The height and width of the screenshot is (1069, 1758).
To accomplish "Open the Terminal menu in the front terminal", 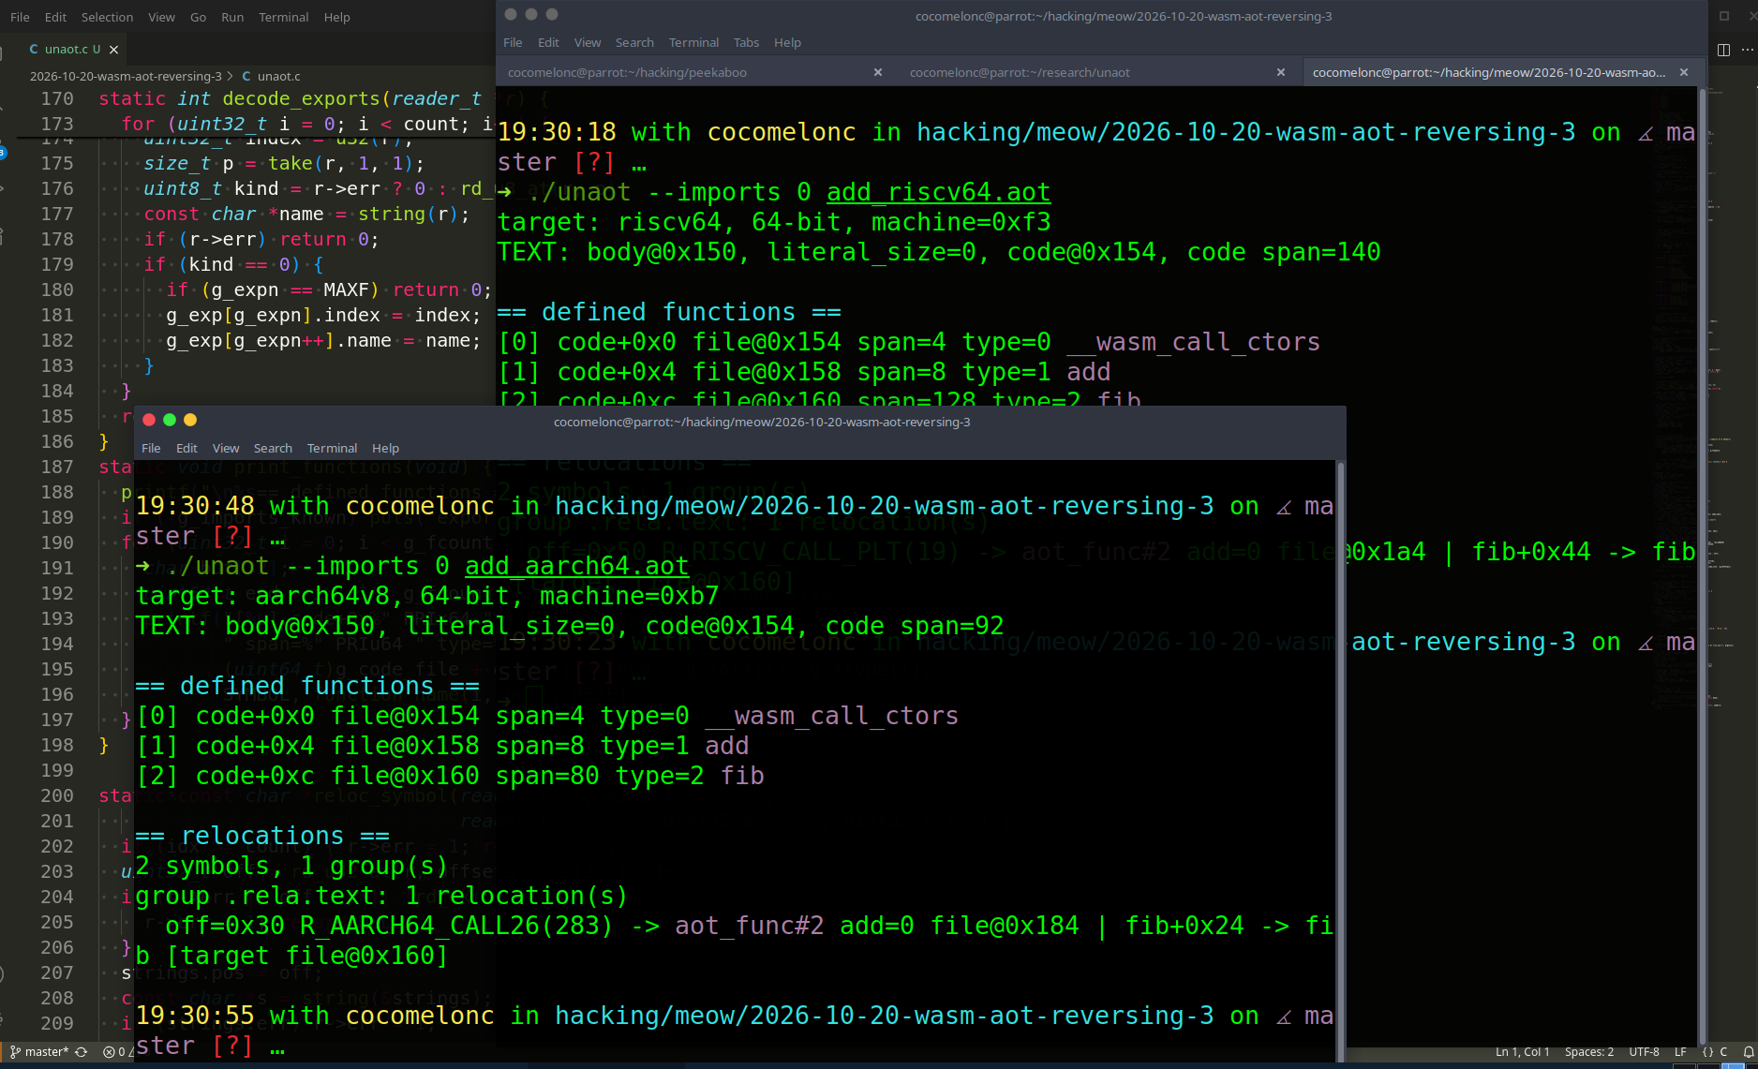I will click(332, 448).
